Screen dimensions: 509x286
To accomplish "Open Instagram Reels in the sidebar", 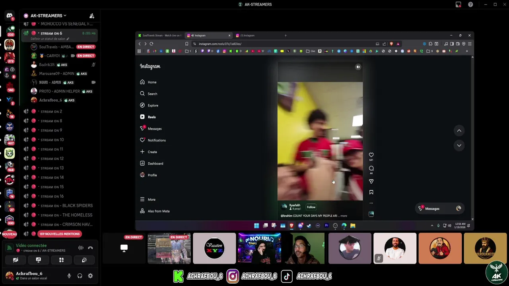I will 148,117.
